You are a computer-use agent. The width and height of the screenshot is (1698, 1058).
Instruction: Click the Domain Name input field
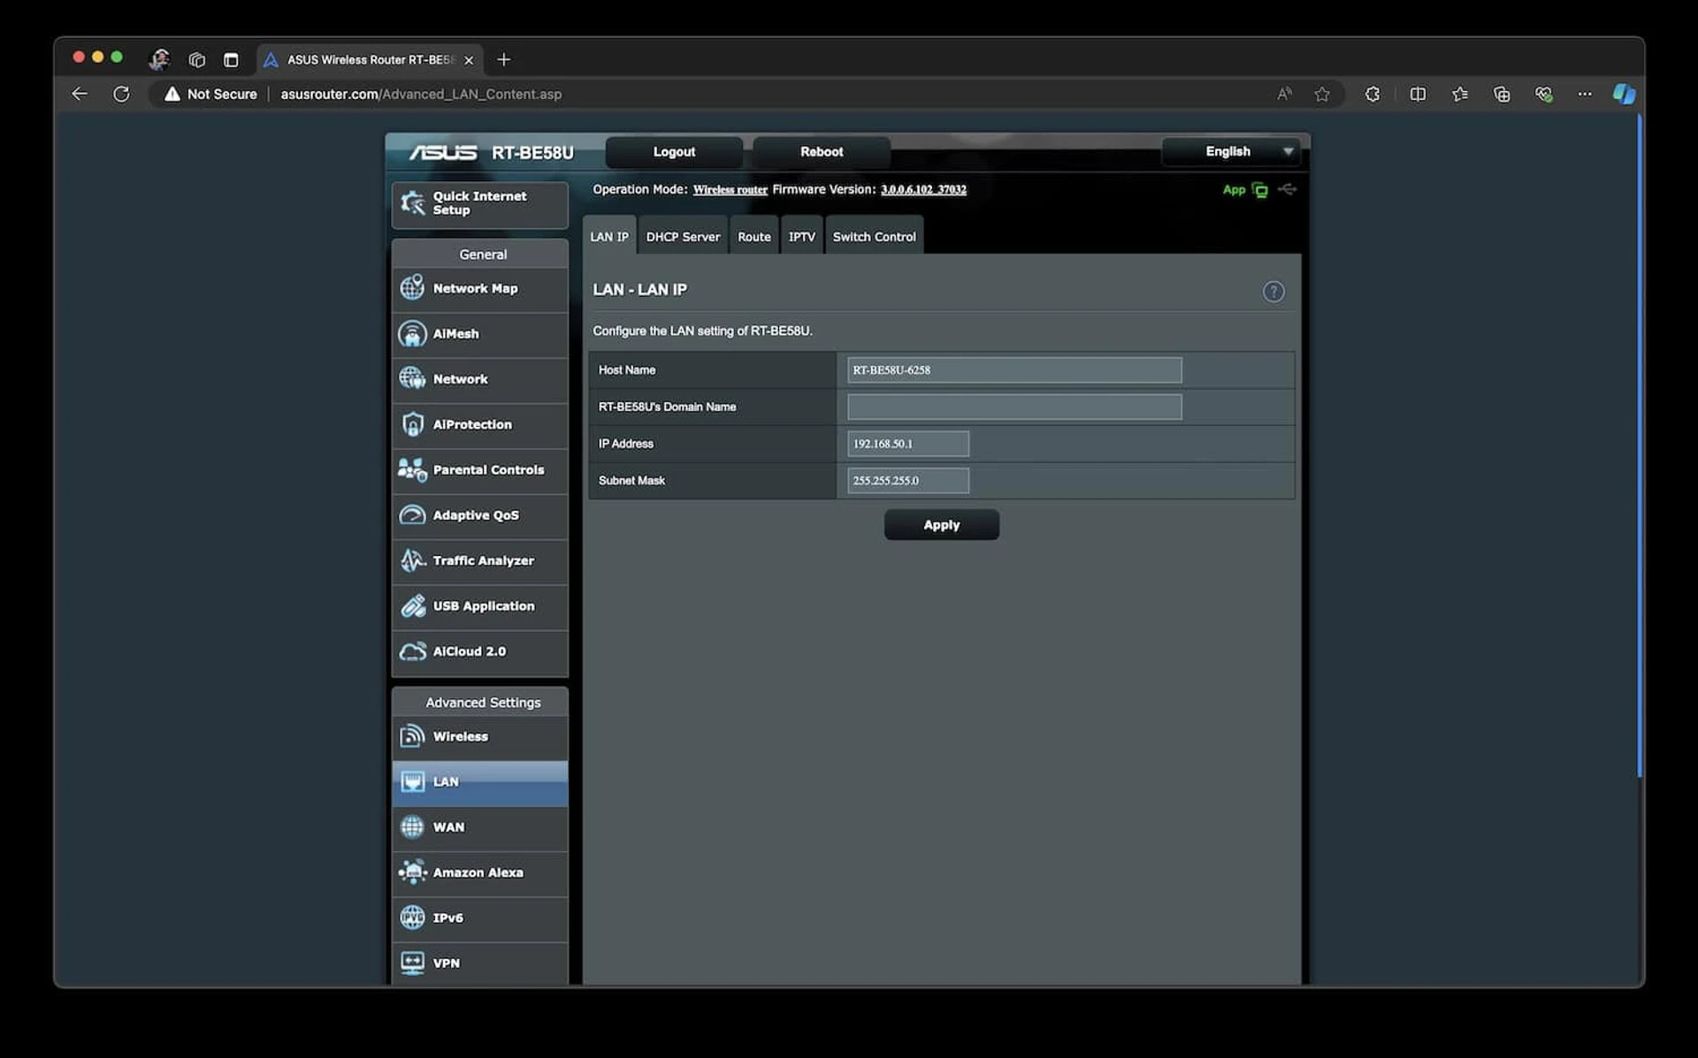pyautogui.click(x=1014, y=407)
